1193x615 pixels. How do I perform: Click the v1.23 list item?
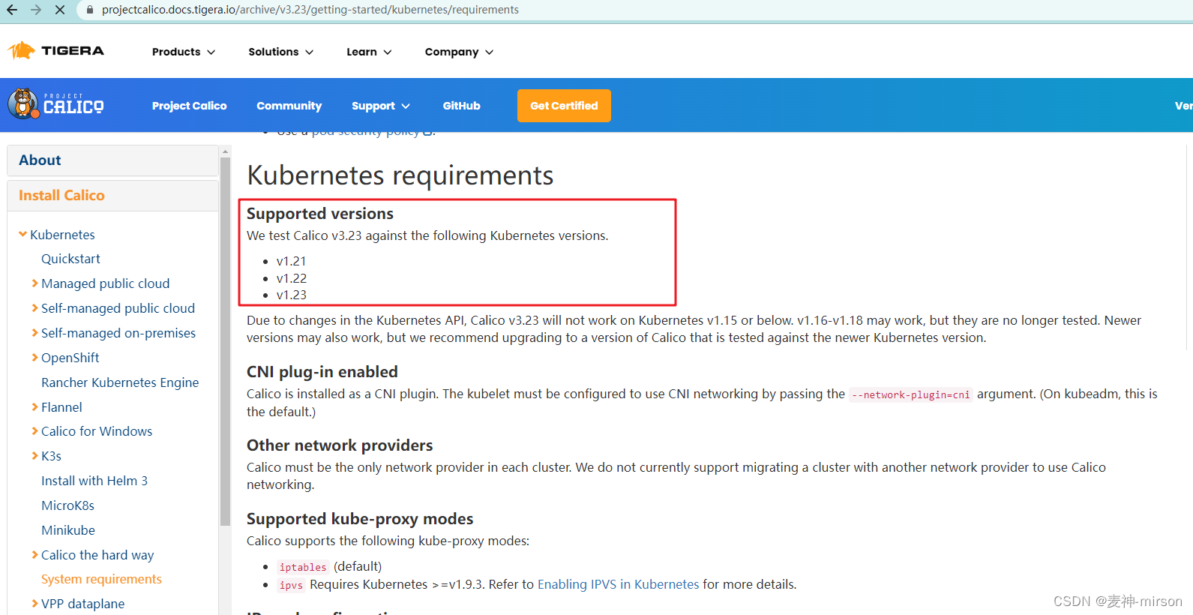click(291, 295)
